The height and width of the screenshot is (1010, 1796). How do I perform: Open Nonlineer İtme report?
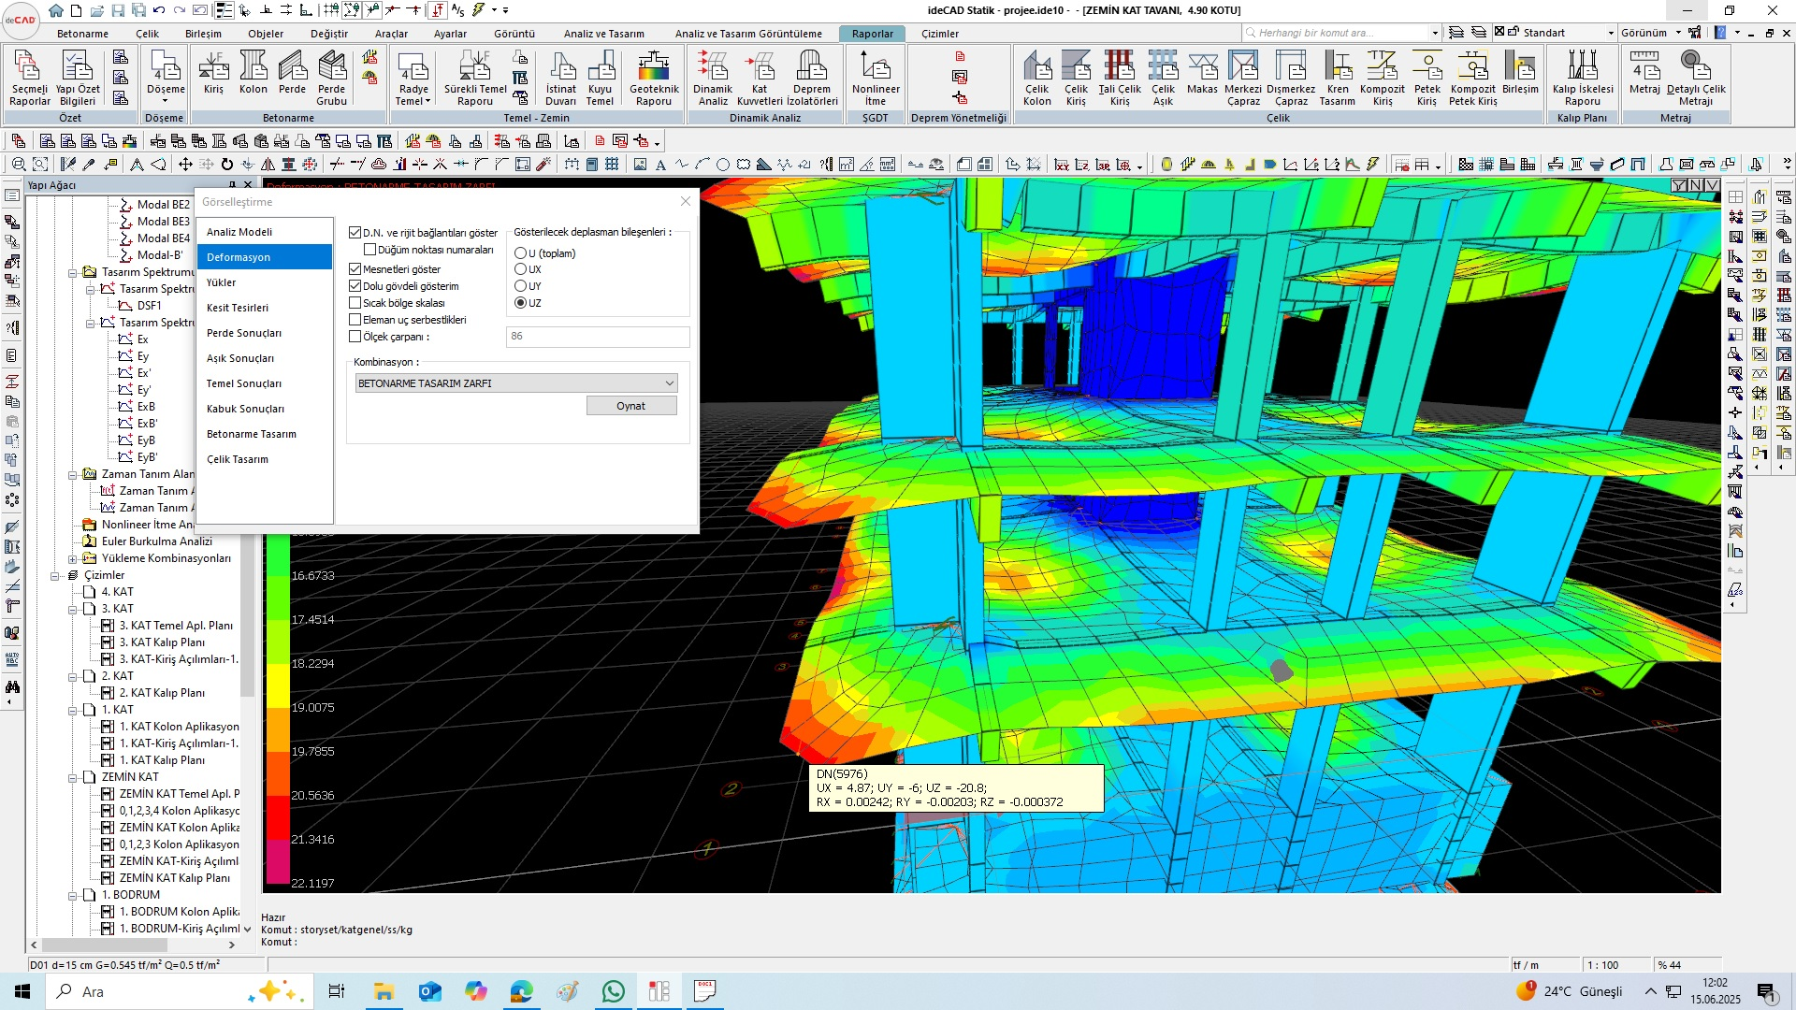[x=876, y=78]
